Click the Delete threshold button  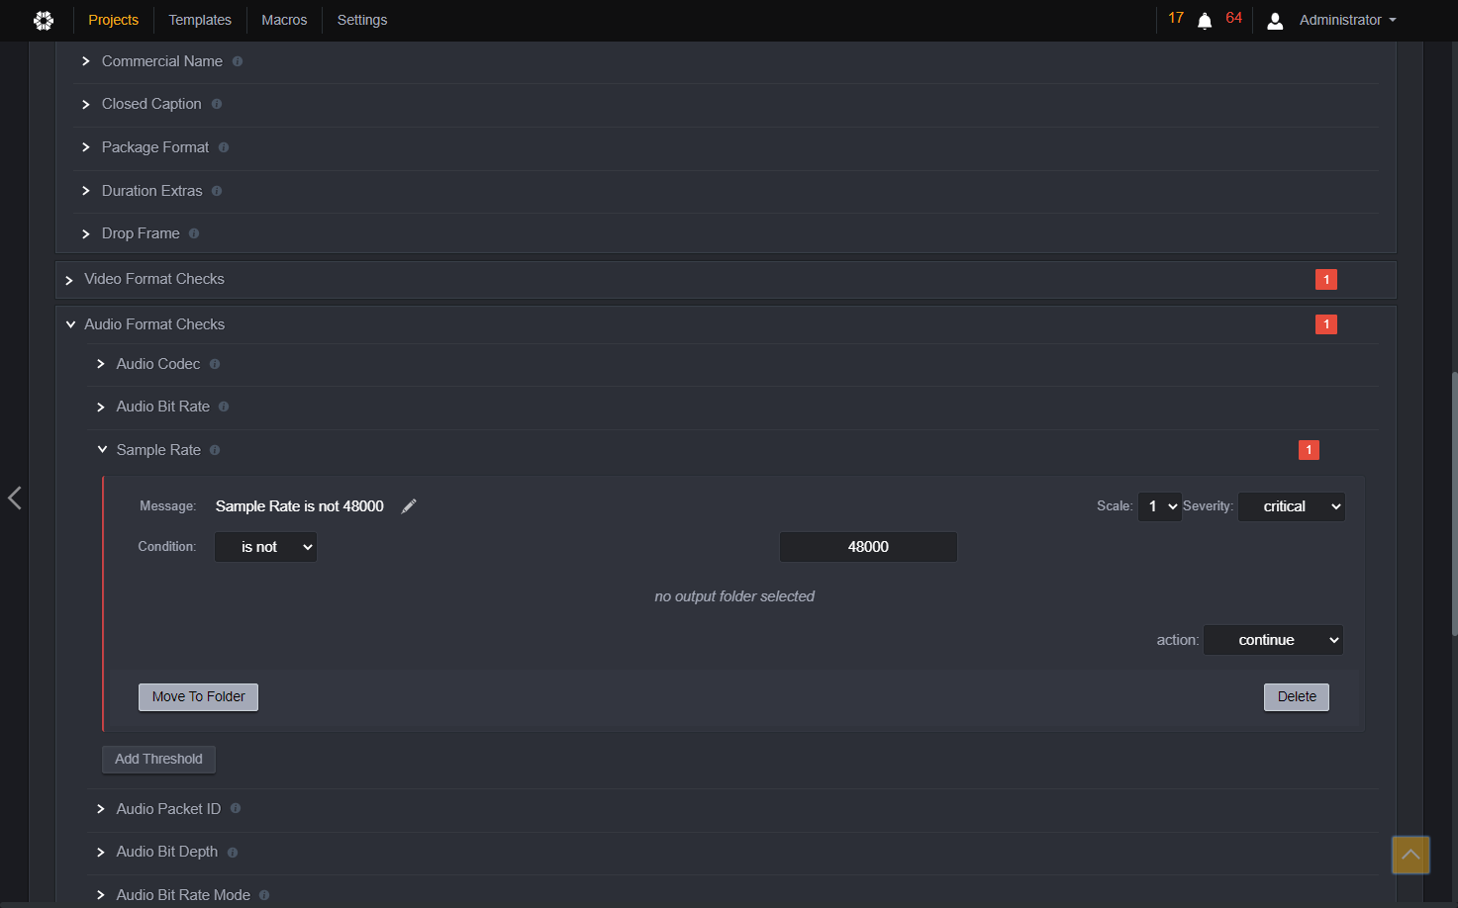click(x=1297, y=697)
